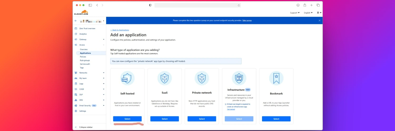
Task: Open the user account profile icon
Action: click(318, 13)
